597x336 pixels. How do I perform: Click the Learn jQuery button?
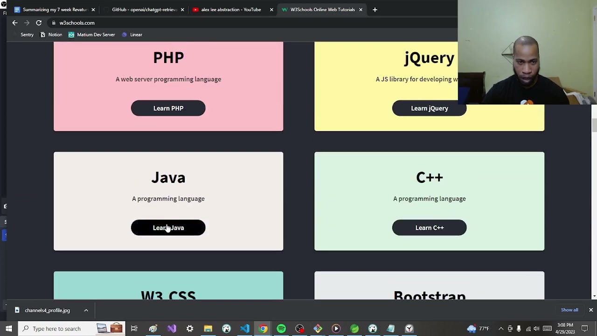click(430, 108)
